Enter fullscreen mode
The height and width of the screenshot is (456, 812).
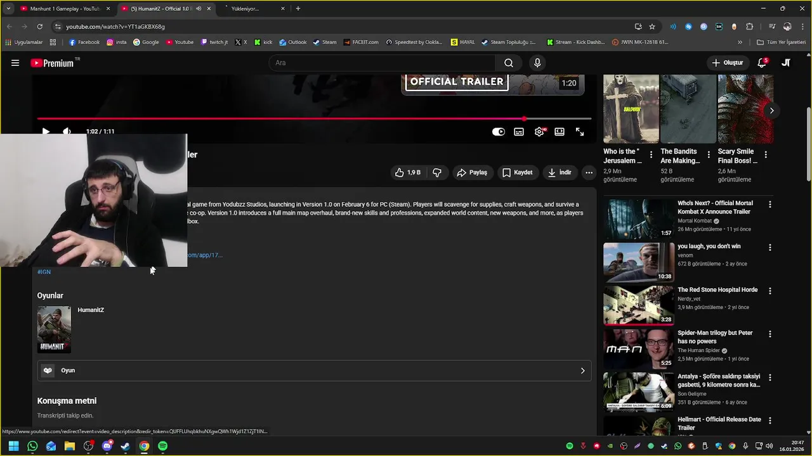tap(580, 132)
